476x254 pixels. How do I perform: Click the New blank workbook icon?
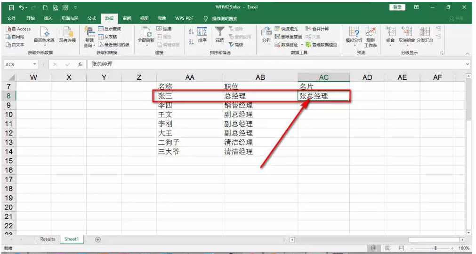coord(45,8)
